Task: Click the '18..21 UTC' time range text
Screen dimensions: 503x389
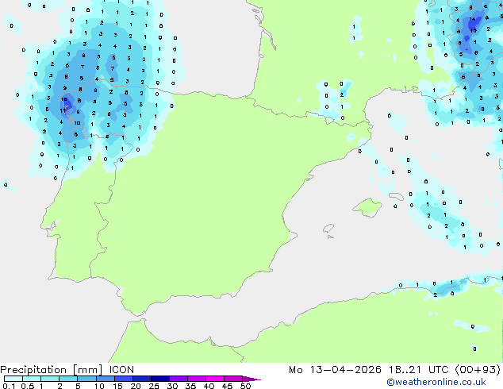Action: [419, 370]
